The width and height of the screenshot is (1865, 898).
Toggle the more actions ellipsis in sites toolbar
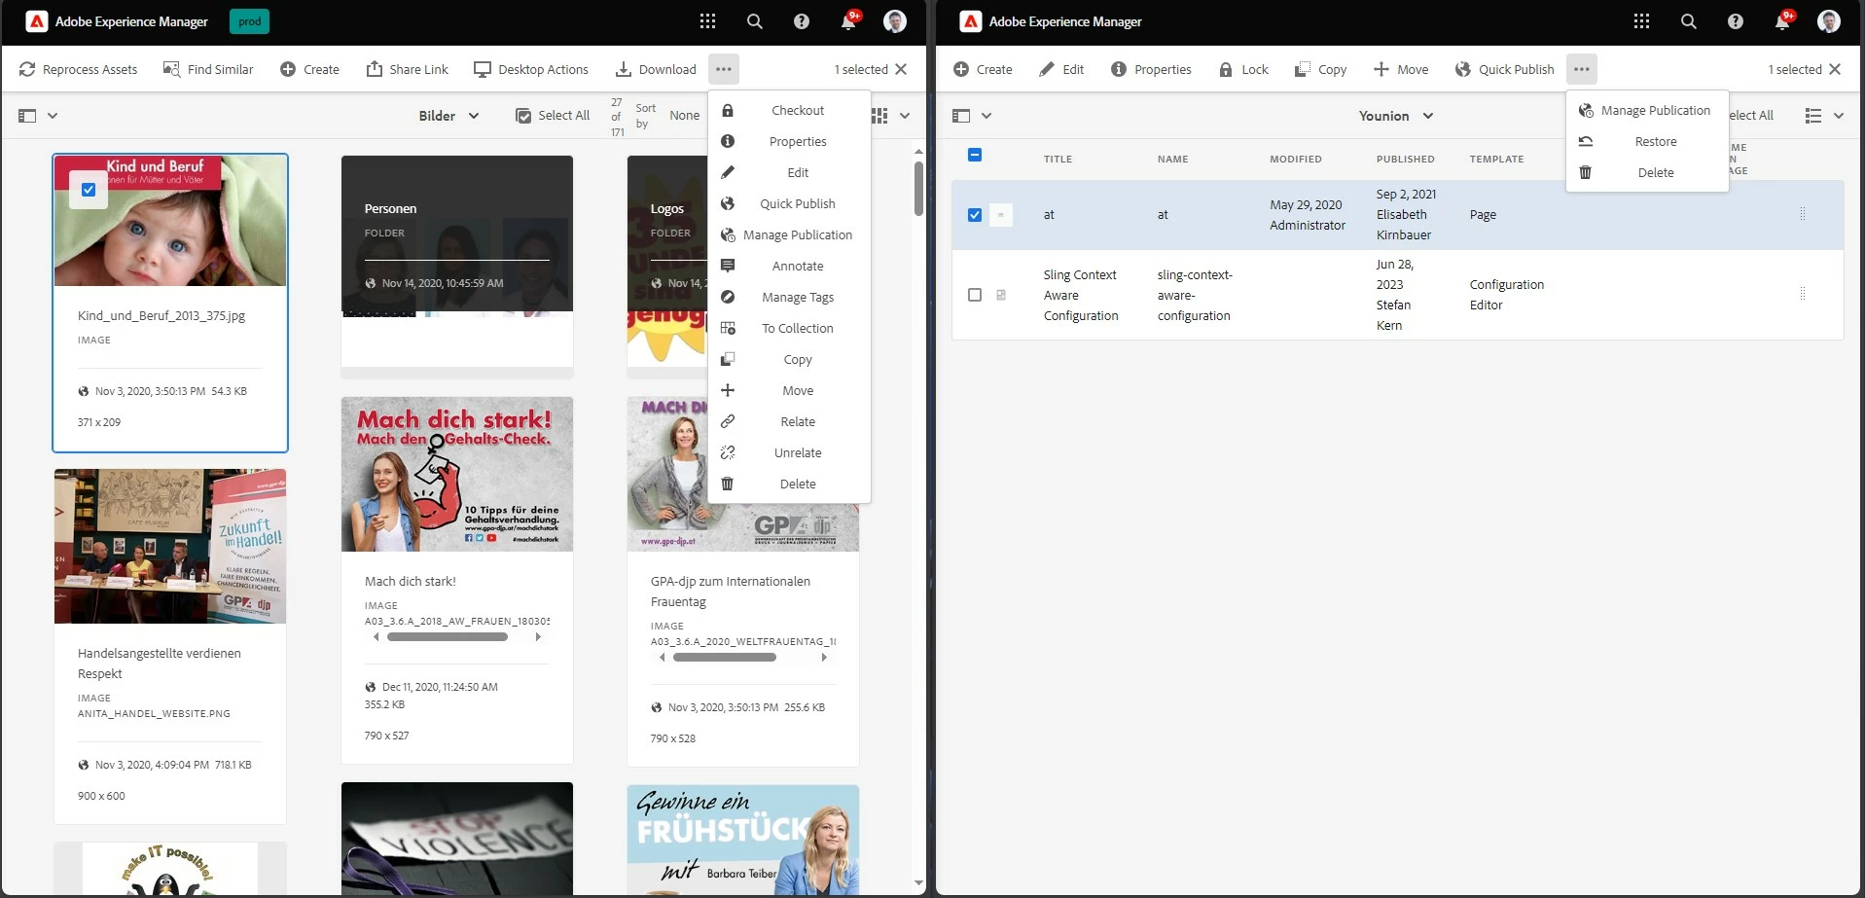click(x=1581, y=69)
